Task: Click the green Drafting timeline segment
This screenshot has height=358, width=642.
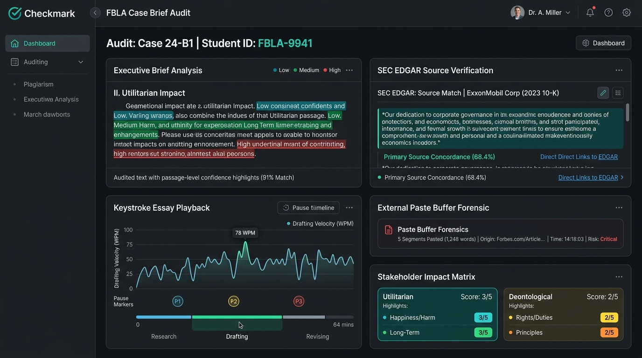Action: pos(237,317)
